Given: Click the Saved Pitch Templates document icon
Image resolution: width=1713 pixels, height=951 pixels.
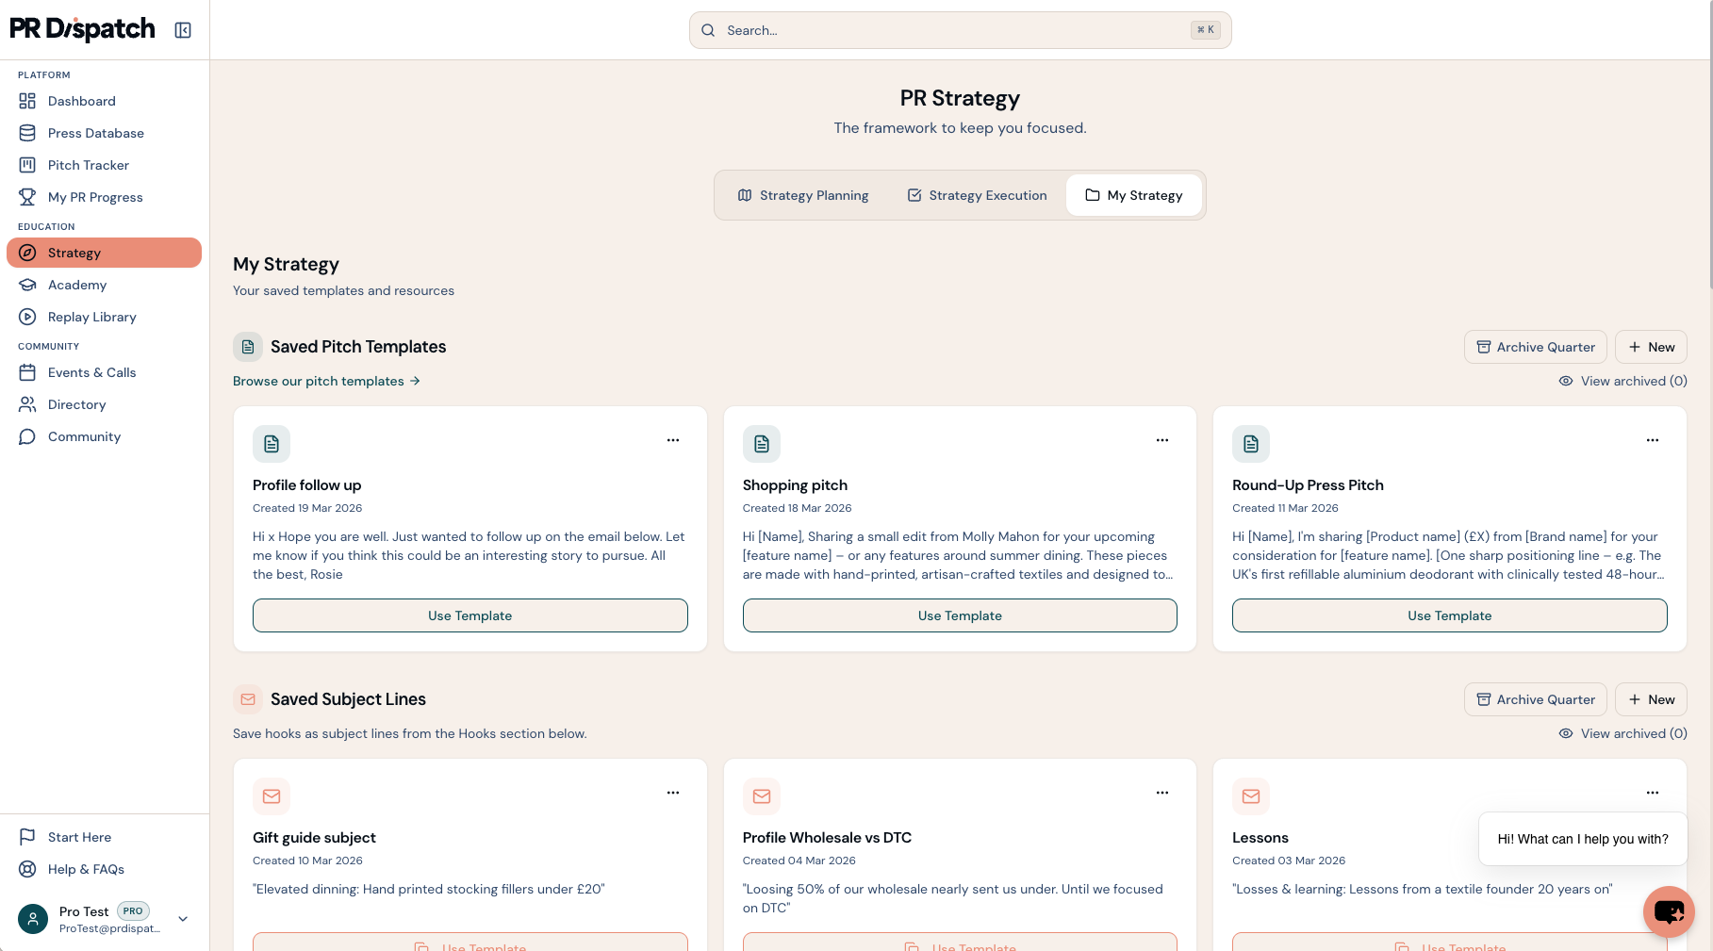Looking at the screenshot, I should [248, 347].
